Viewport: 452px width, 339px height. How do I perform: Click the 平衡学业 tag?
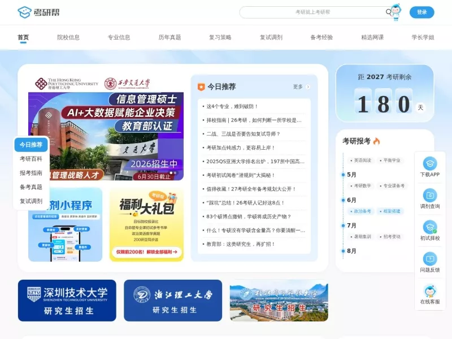[390, 160]
